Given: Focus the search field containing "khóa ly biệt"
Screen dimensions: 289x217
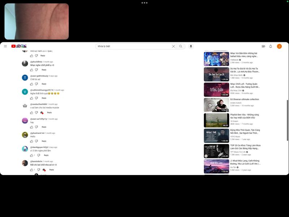Looking at the screenshot, I should (x=134, y=46).
